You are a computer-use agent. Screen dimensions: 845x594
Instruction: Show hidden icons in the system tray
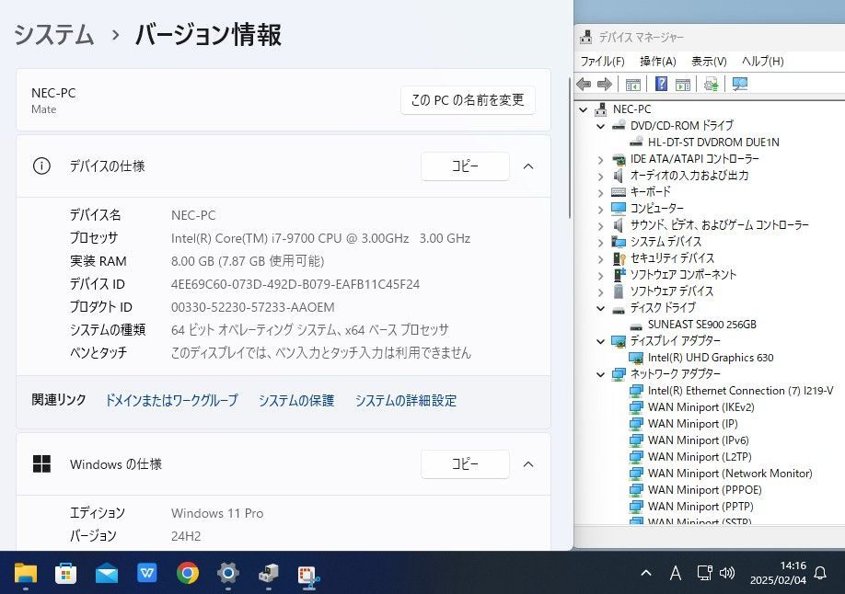point(646,573)
